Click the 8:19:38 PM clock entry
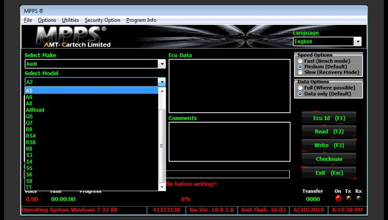 click(347, 210)
